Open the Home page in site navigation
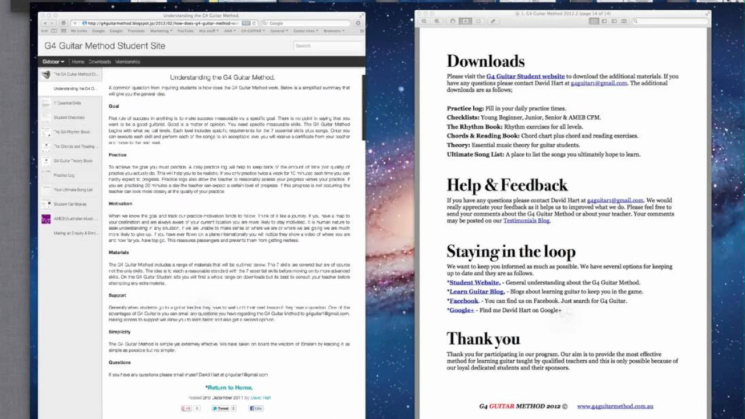 (78, 62)
